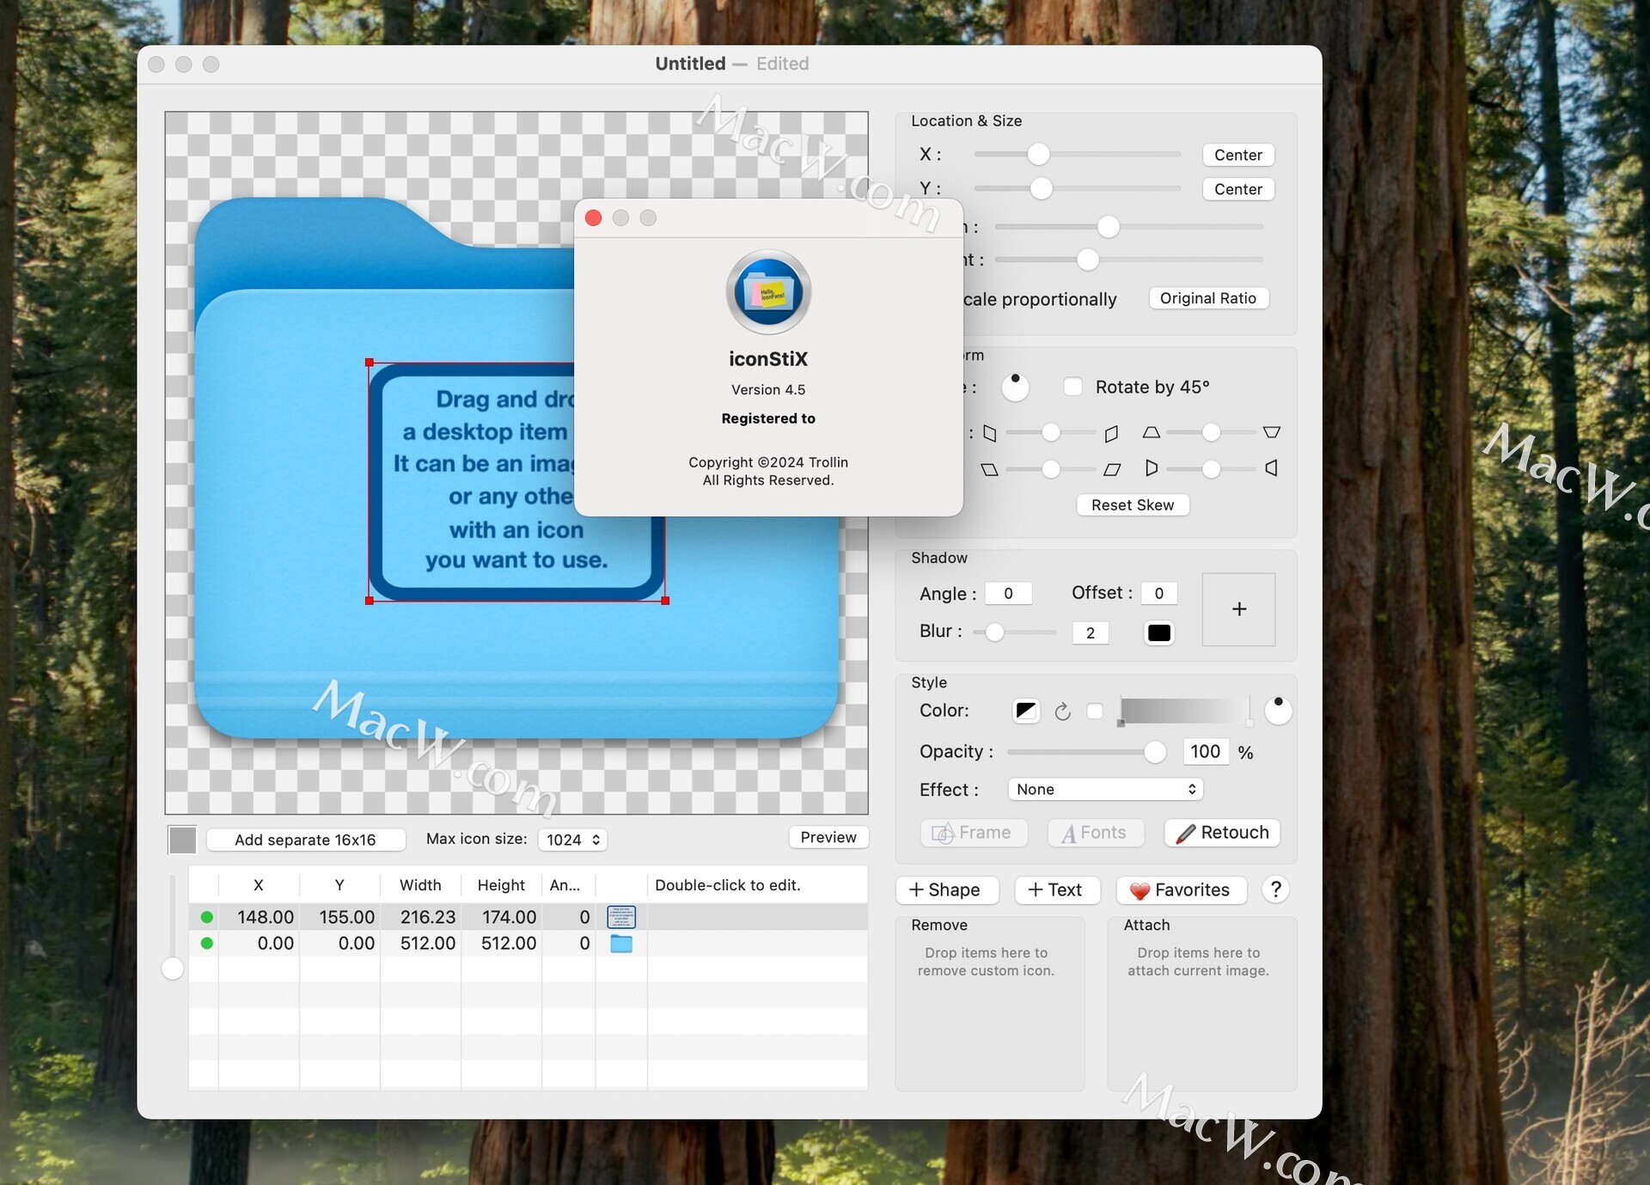Image resolution: width=1650 pixels, height=1185 pixels.
Task: Toggle the small checkbox beside color gradient
Action: pyautogui.click(x=1095, y=711)
